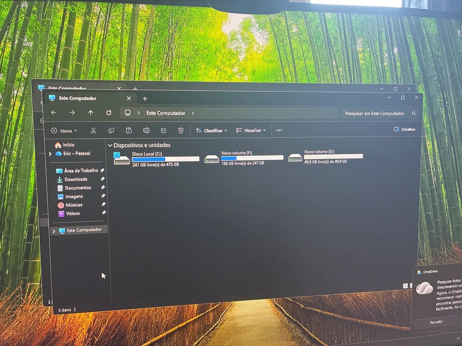Click the Share icon in toolbar
The image size is (462, 346).
coord(164,130)
